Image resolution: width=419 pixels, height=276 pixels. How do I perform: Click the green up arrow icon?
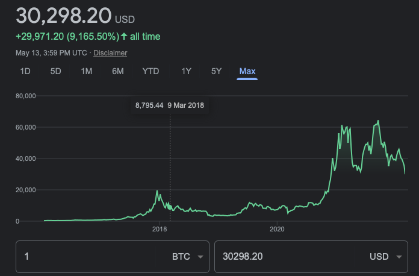click(124, 36)
